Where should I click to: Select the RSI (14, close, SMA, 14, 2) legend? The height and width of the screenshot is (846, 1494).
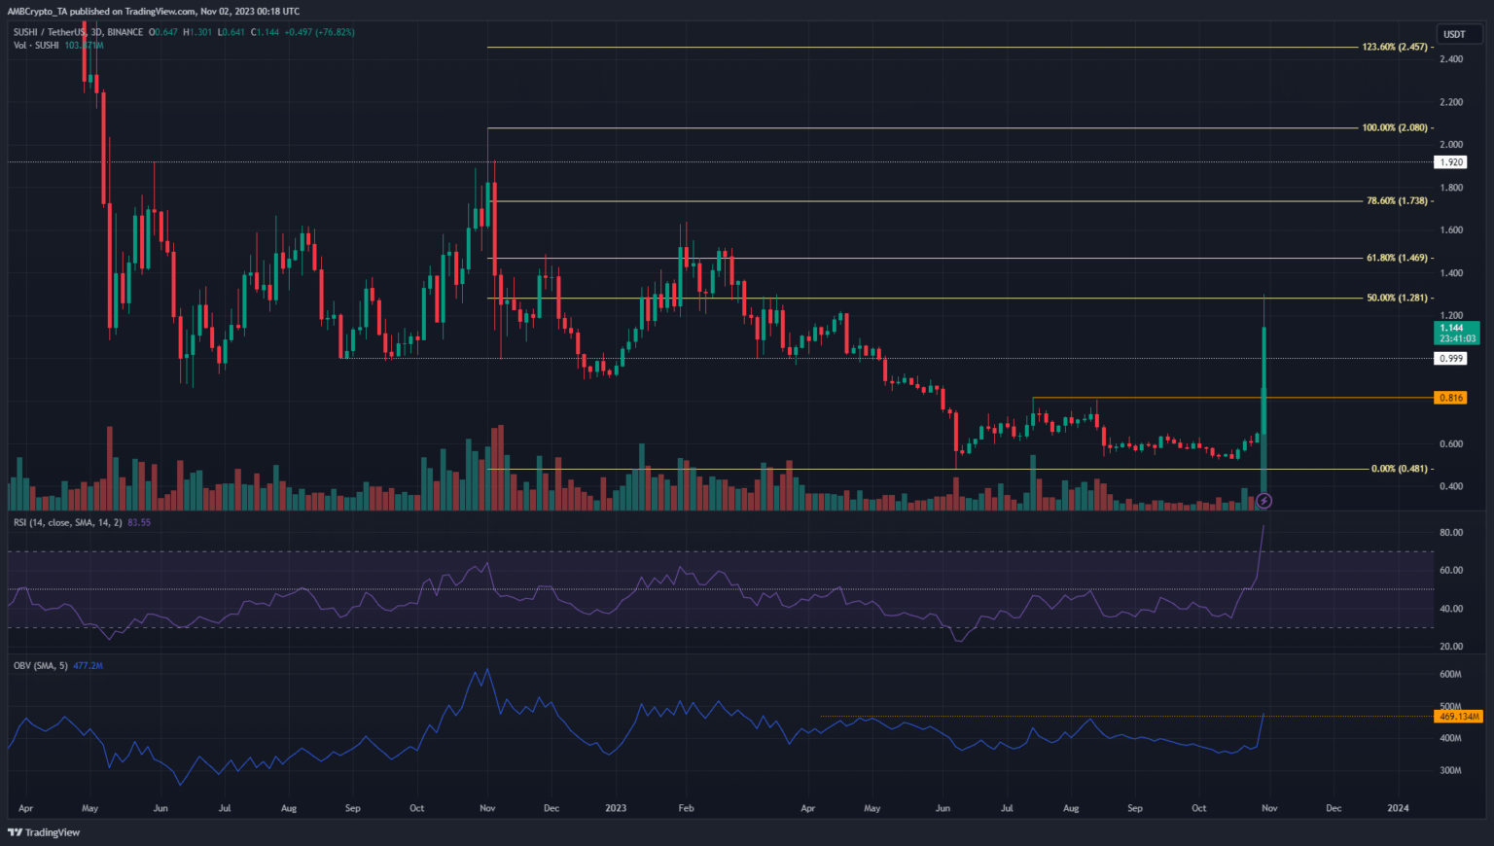[x=68, y=523]
